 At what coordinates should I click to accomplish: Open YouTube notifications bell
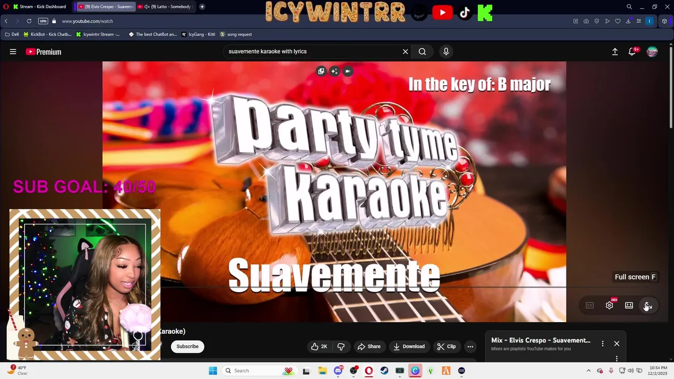tap(632, 52)
